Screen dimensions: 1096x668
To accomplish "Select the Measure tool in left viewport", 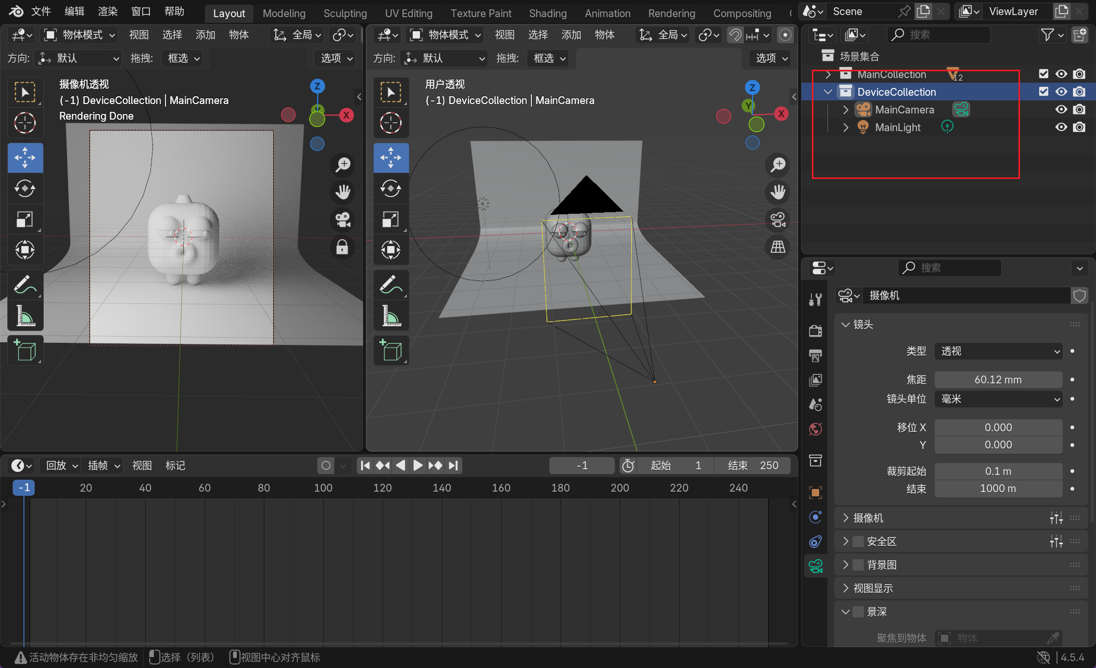I will [25, 316].
